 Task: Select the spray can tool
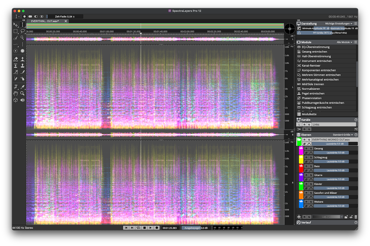(x=22, y=79)
